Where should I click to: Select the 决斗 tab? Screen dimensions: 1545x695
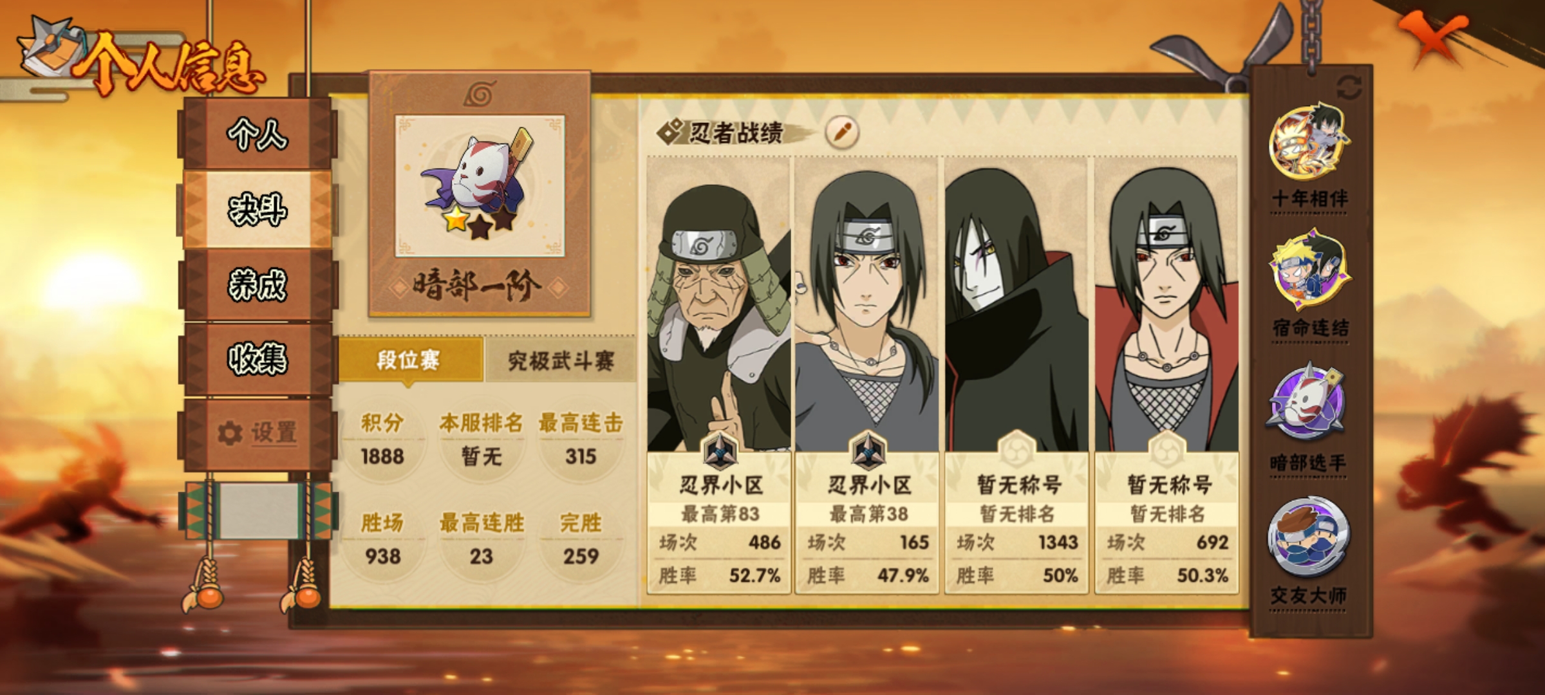click(257, 210)
